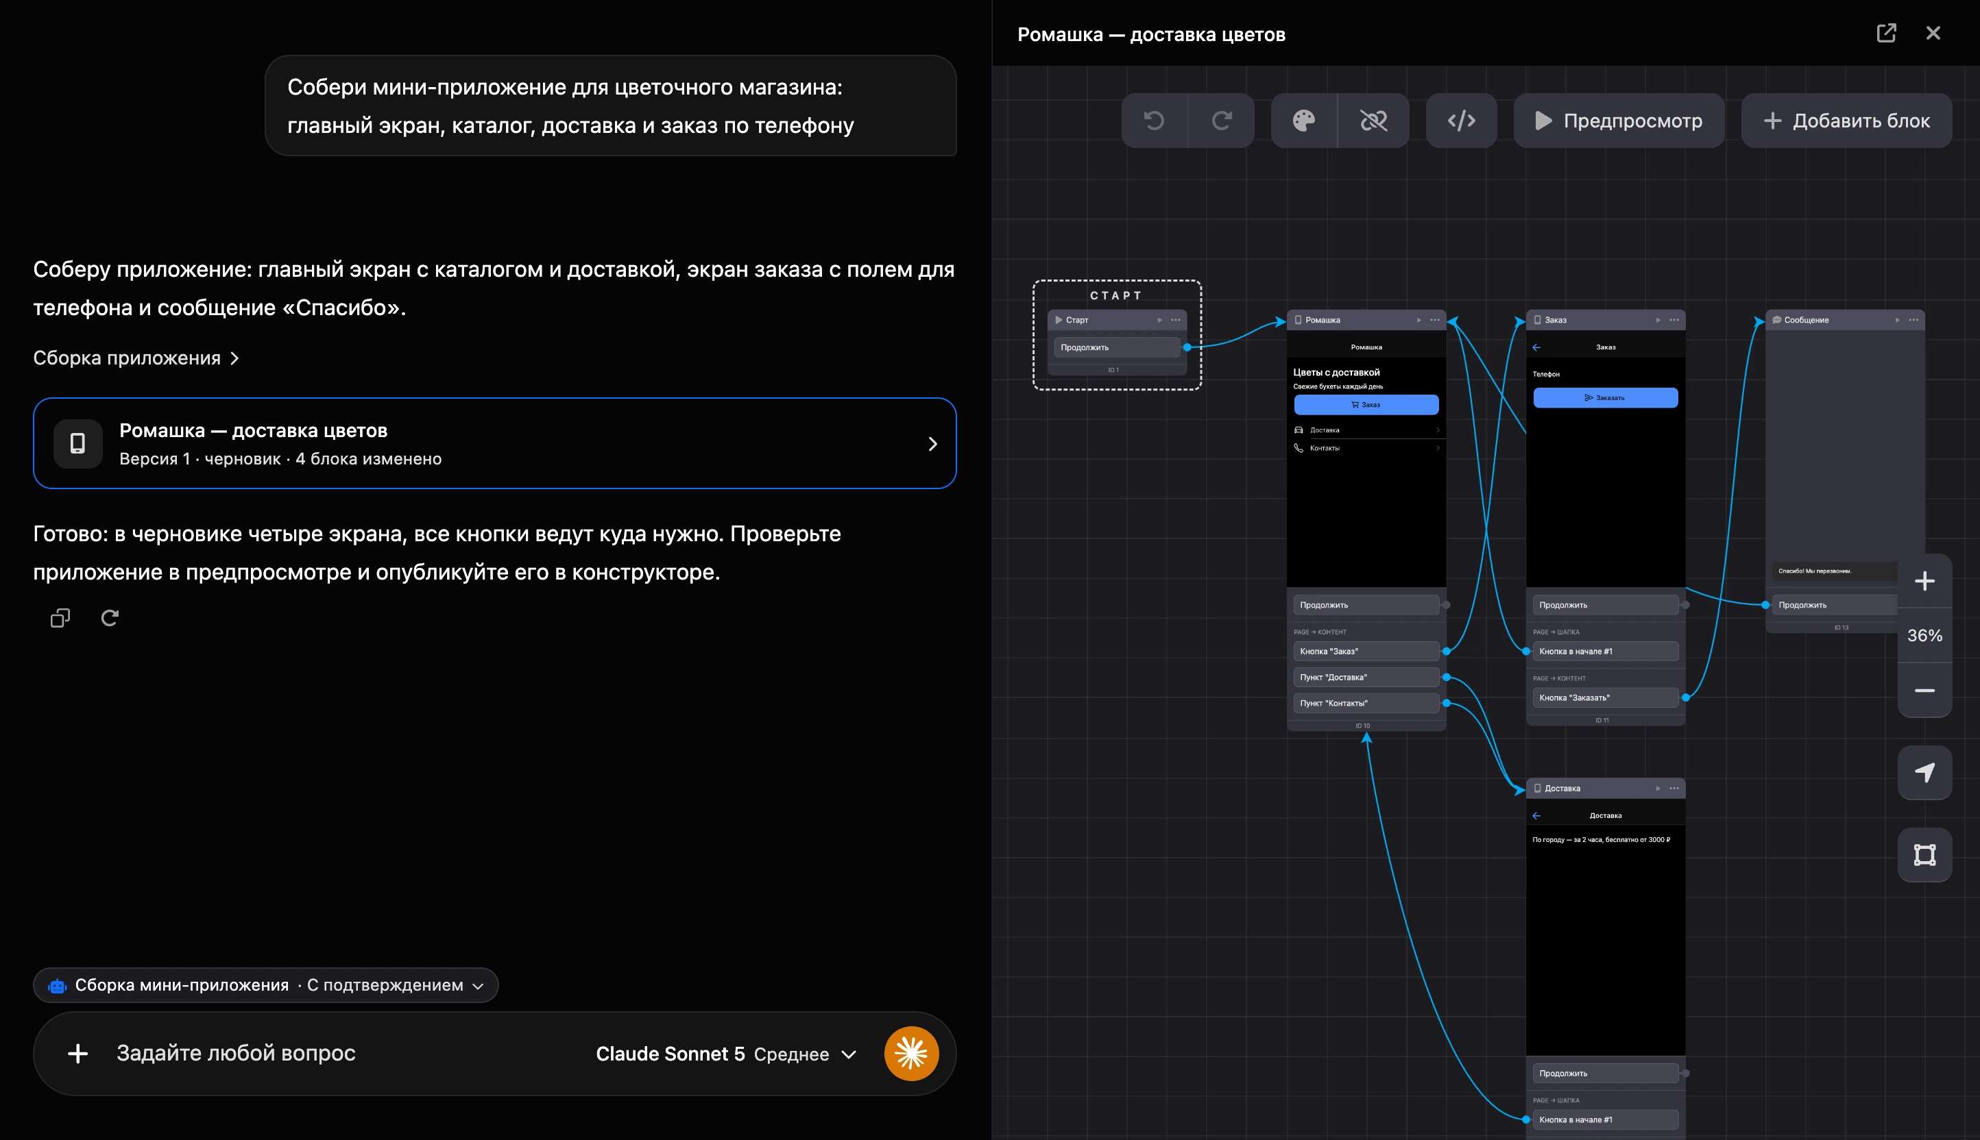Expand the Сборка приложения steps
The height and width of the screenshot is (1140, 1980).
click(136, 358)
